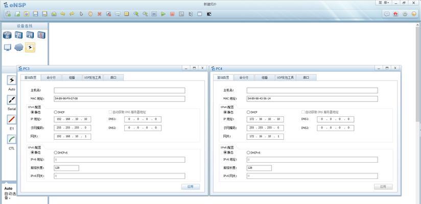The image size is (421, 204).
Task: Select IPv4 DHCP radio in PC3
Action: click(x=56, y=112)
